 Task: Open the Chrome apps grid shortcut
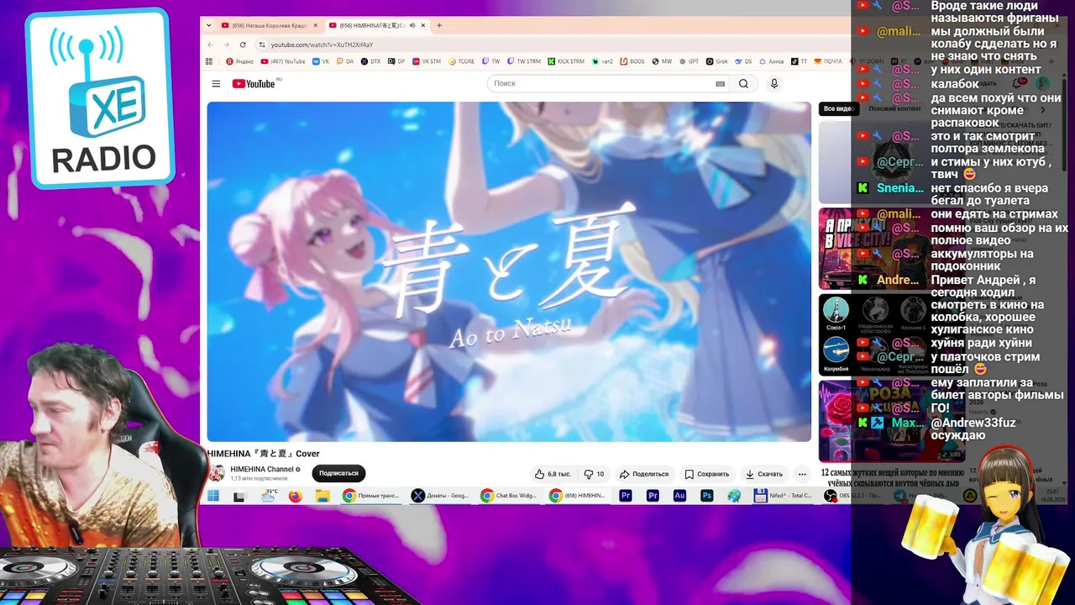[x=209, y=61]
